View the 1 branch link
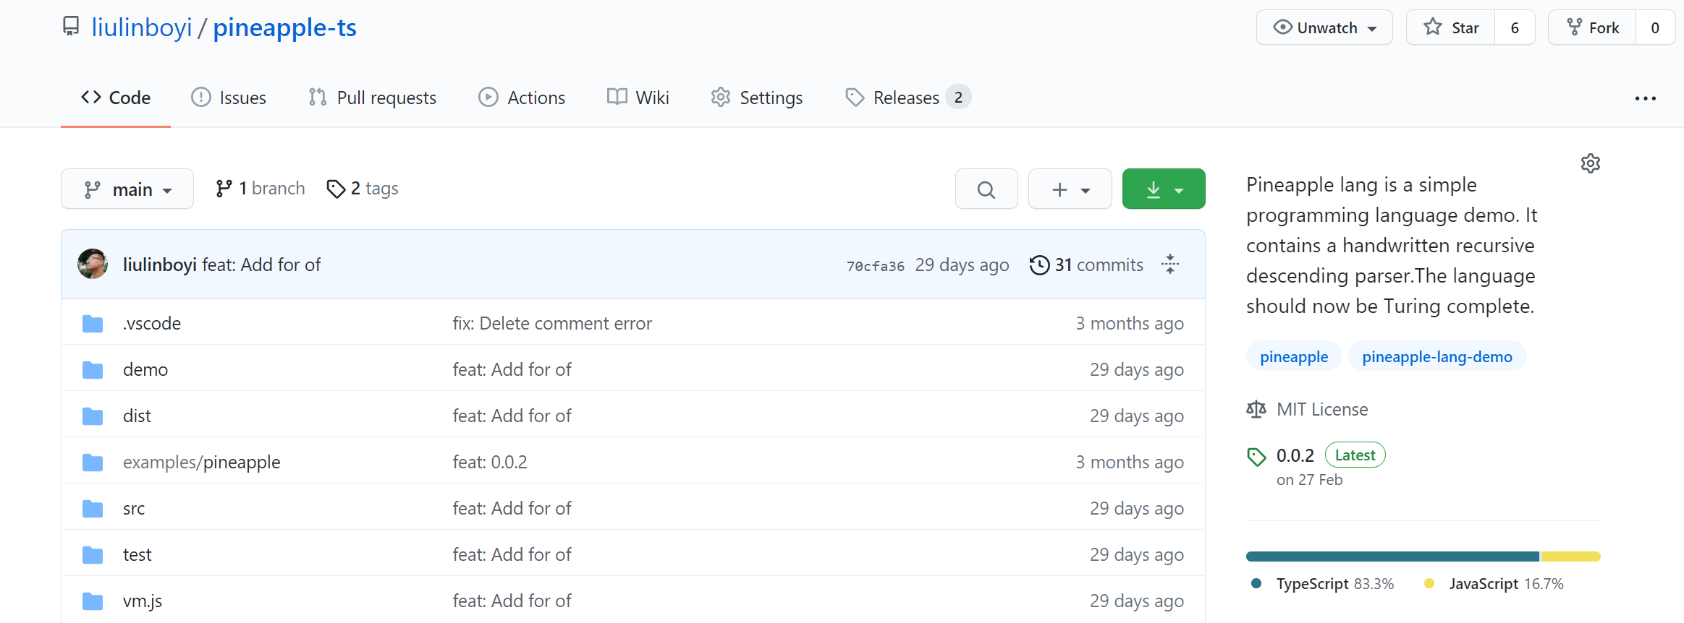1684x623 pixels. point(261,189)
